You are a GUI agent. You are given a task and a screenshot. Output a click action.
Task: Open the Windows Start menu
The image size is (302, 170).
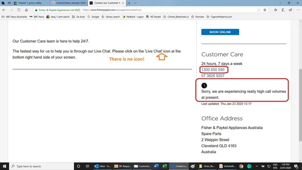click(x=3, y=166)
